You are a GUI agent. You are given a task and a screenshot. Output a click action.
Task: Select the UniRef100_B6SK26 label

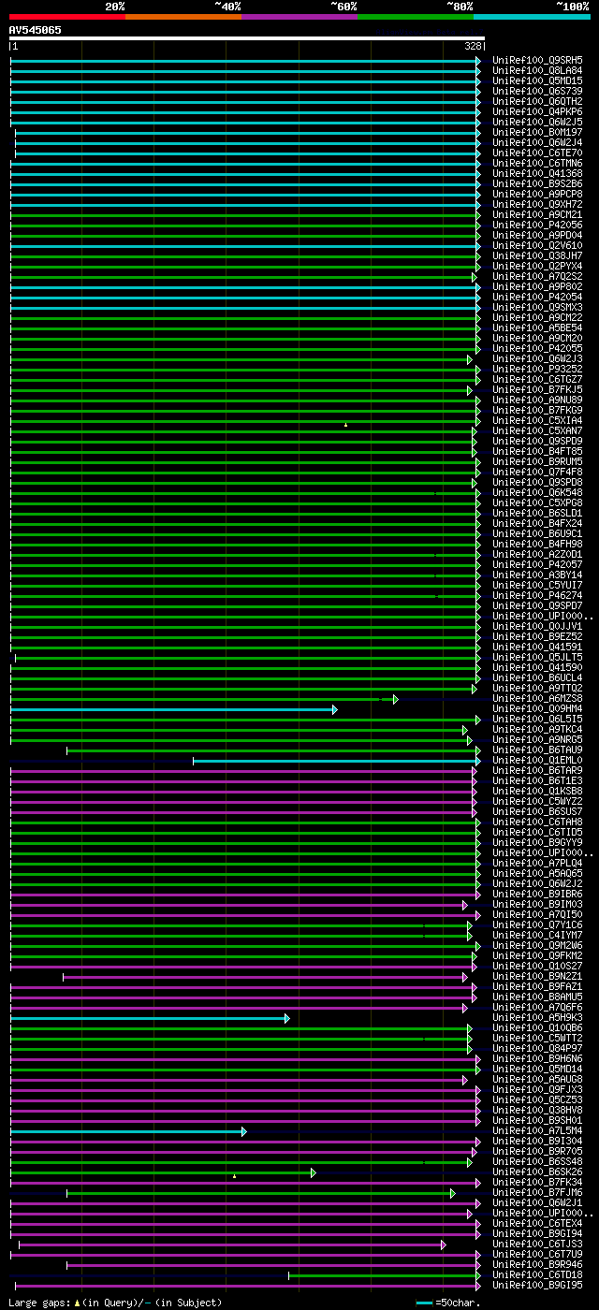(537, 1172)
